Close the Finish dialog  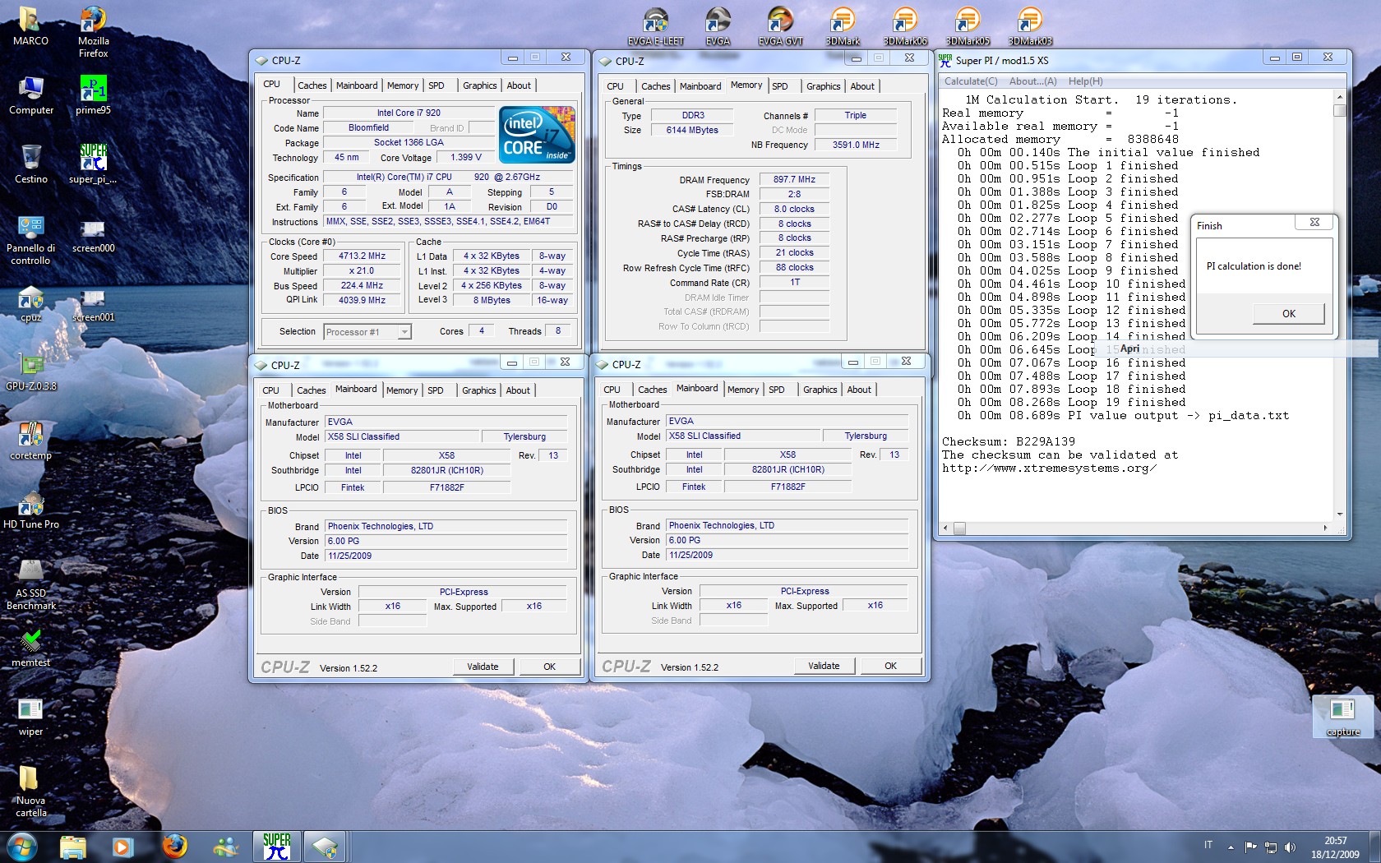coord(1314,222)
